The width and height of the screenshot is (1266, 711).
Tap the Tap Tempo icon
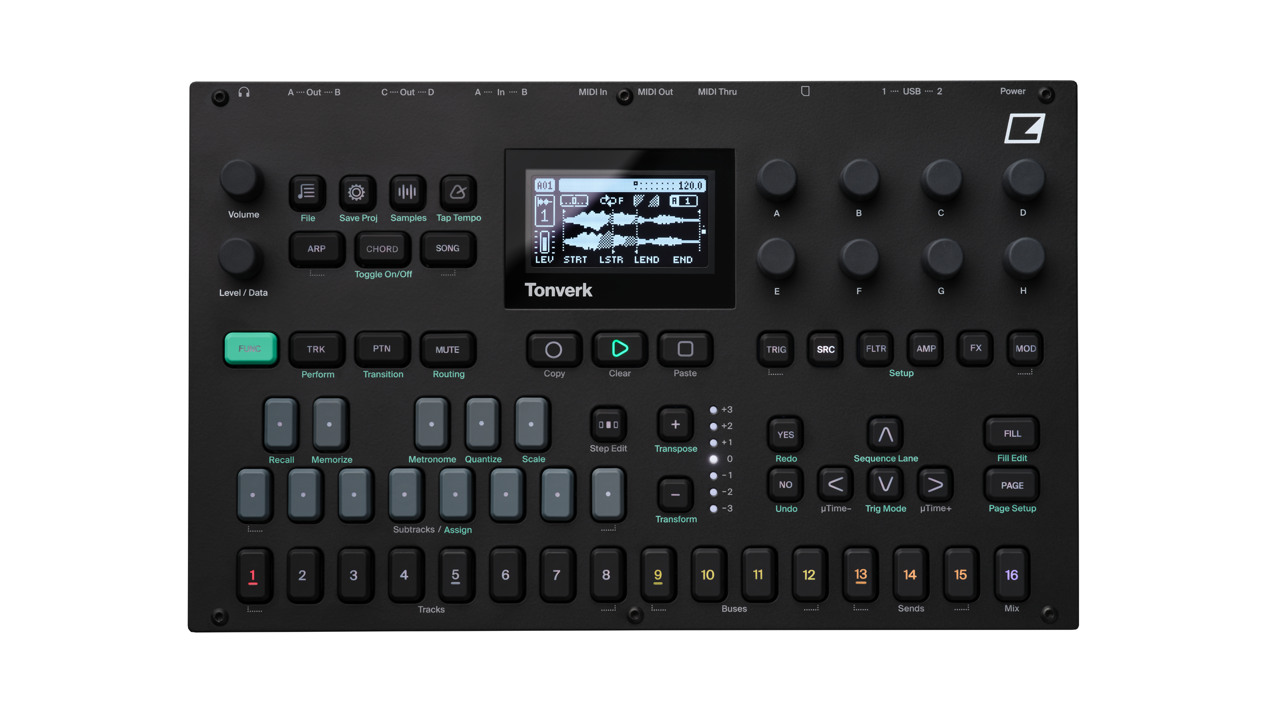pos(458,193)
